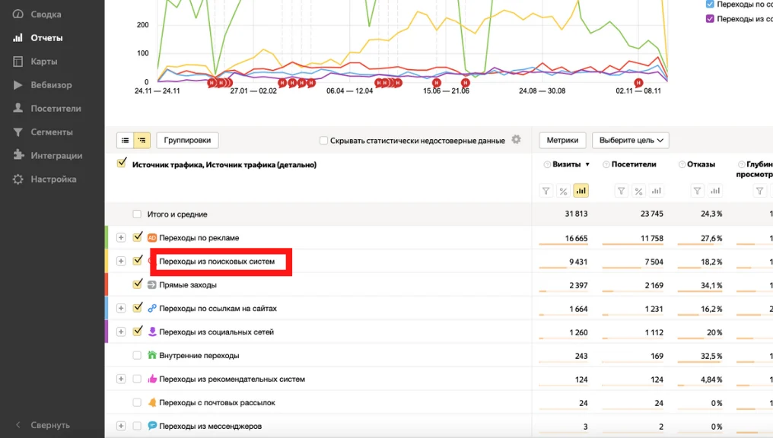Toggle Скрывать статистически недостоверные данные checkbox
773x438 pixels.
click(x=323, y=141)
